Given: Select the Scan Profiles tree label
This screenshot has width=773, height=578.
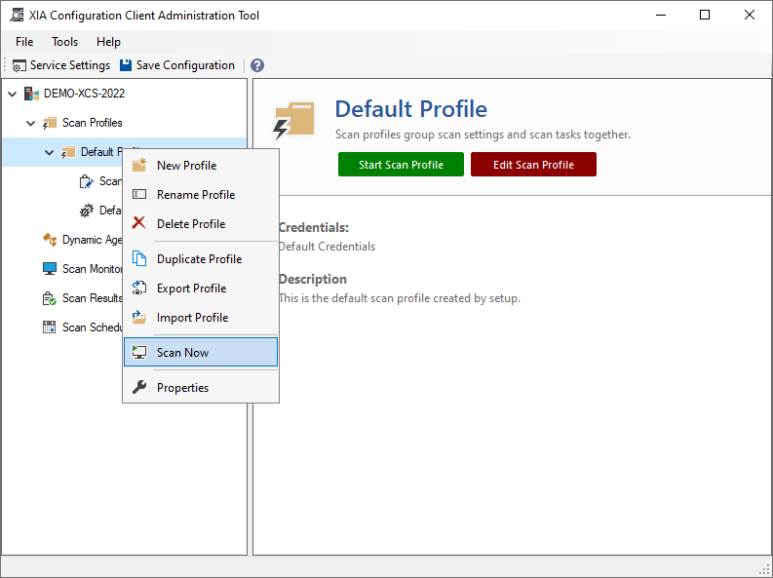Looking at the screenshot, I should coord(93,123).
